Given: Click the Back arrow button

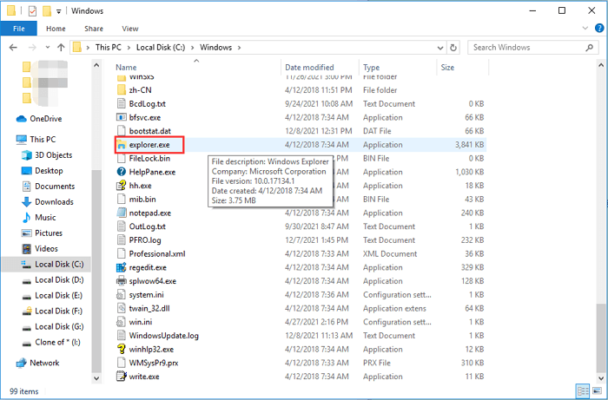Looking at the screenshot, I should pos(13,48).
